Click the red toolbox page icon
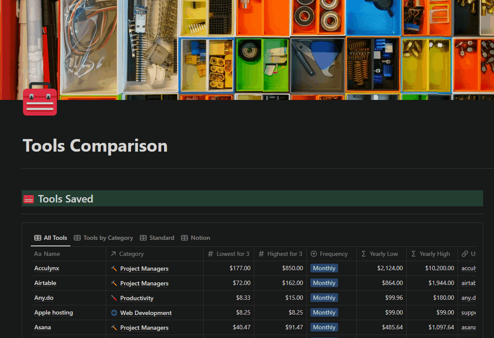This screenshot has height=338, width=494. (40, 99)
